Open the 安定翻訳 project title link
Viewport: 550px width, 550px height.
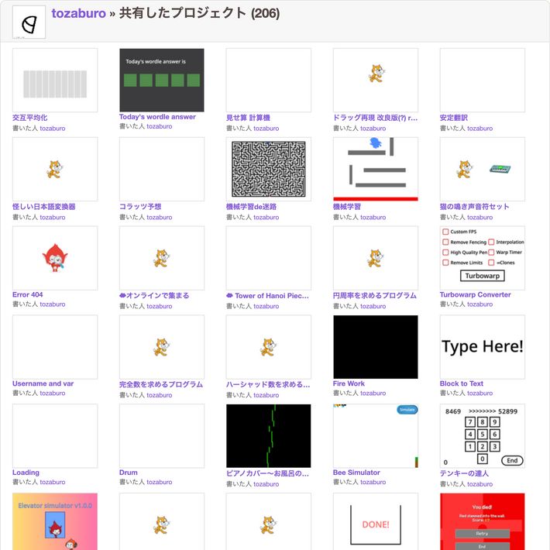(453, 118)
